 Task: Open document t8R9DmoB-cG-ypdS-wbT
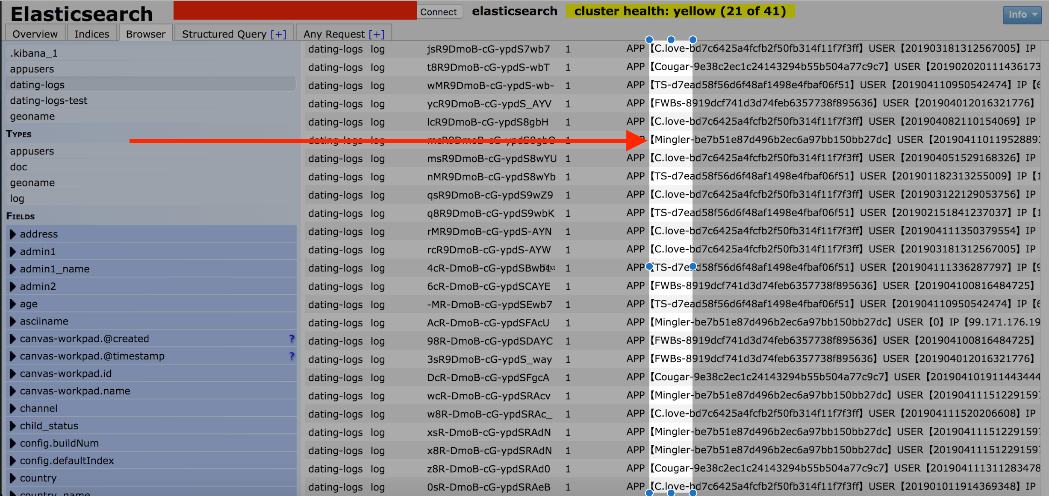[488, 67]
